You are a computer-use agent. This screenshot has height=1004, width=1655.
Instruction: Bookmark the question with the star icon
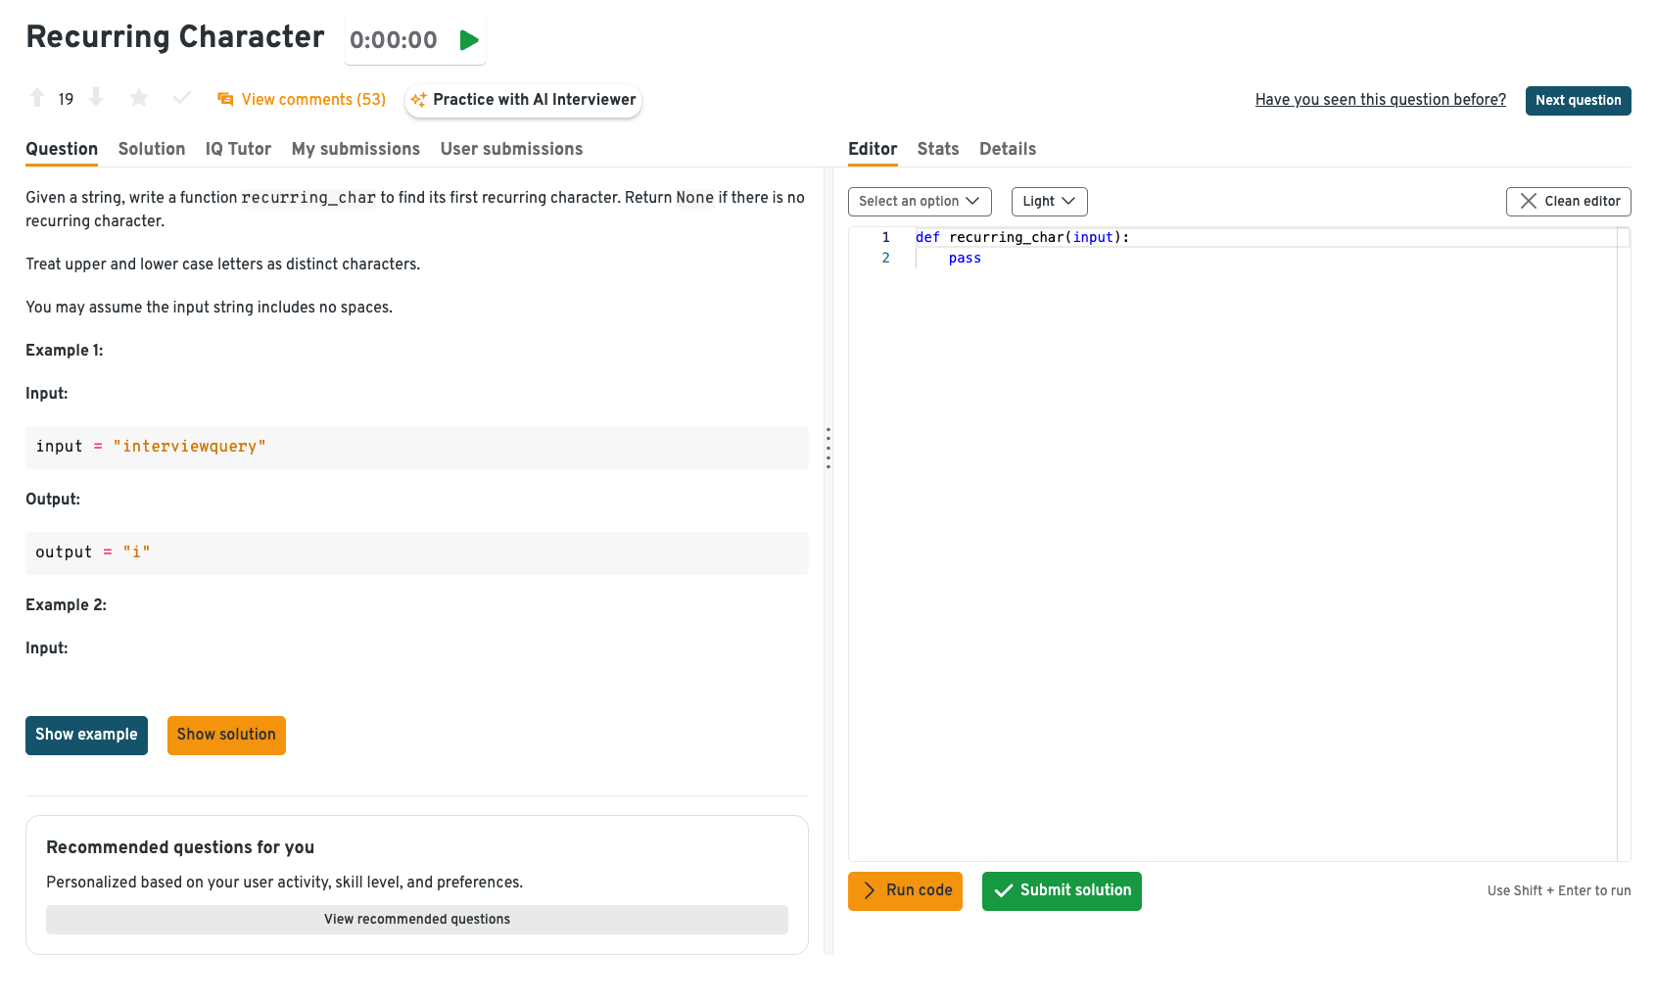click(139, 98)
